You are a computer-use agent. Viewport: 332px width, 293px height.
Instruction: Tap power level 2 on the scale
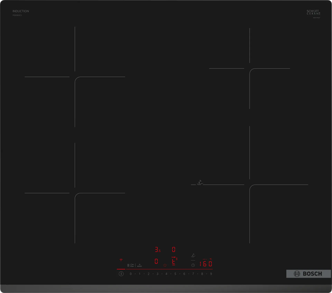coord(148,274)
